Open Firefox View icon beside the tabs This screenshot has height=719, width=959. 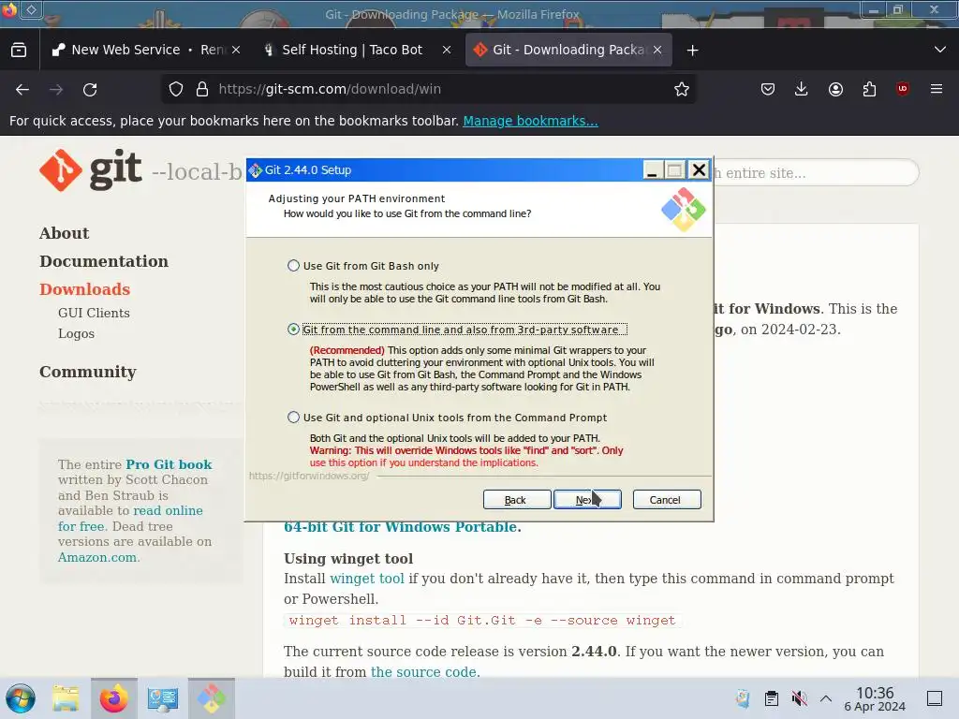(19, 50)
